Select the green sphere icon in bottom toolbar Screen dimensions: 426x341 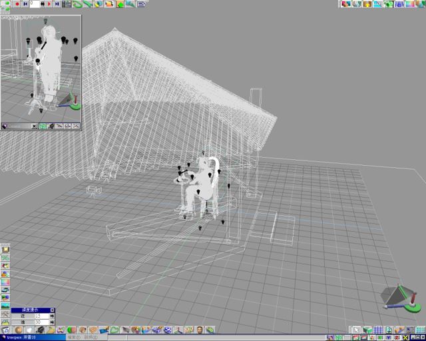[x=71, y=330]
